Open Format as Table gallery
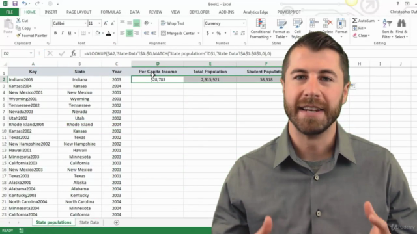Viewport: 417px width, 234px height. 281,29
